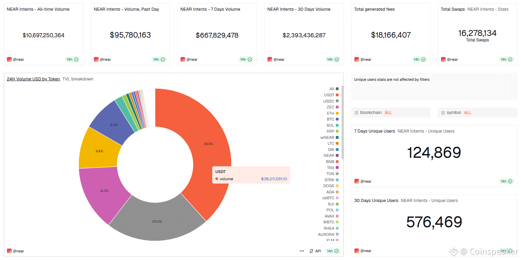The width and height of the screenshot is (521, 260).
Task: Select the 24H Volume USD by Token tab
Action: 33,79
